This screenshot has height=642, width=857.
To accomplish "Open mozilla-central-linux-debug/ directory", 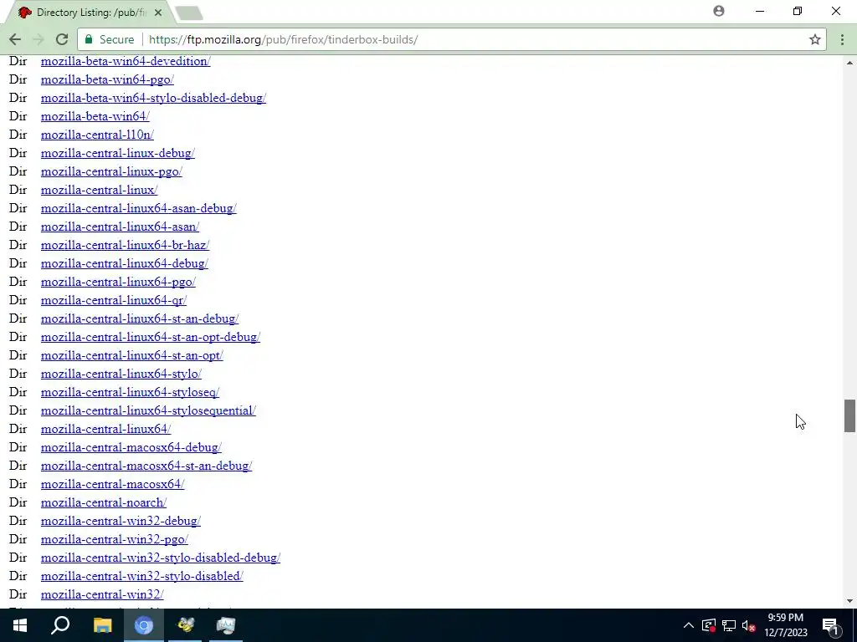I will [118, 153].
